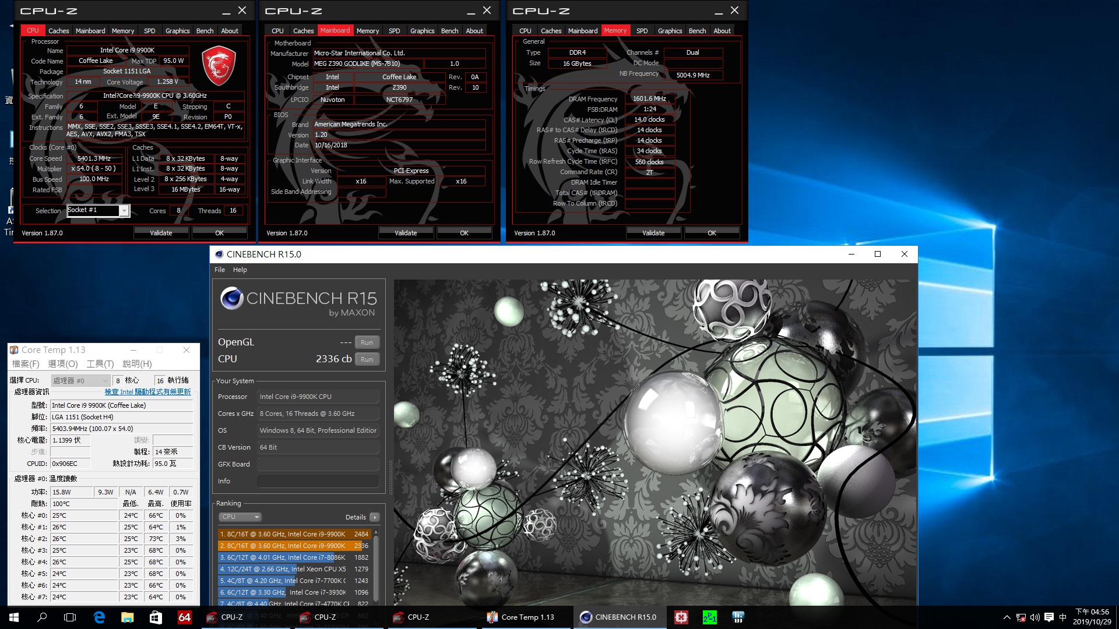Select Socket #1 dropdown in CPU-Z

point(97,210)
